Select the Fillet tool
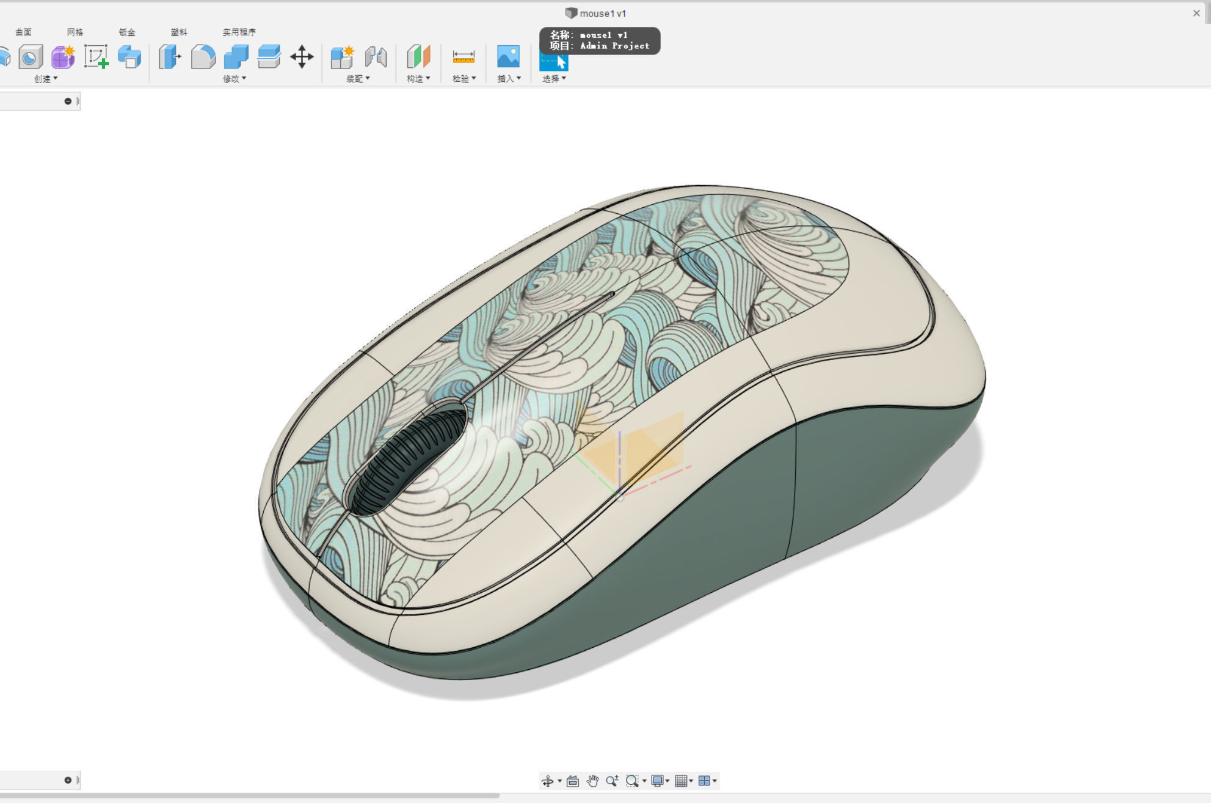 click(203, 57)
